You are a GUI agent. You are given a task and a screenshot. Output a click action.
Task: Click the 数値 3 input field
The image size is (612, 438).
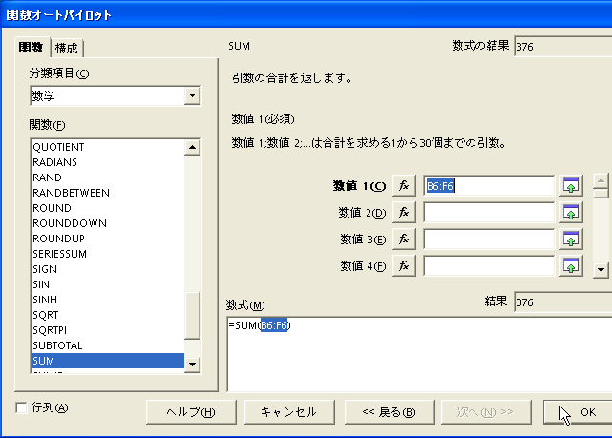pos(489,239)
